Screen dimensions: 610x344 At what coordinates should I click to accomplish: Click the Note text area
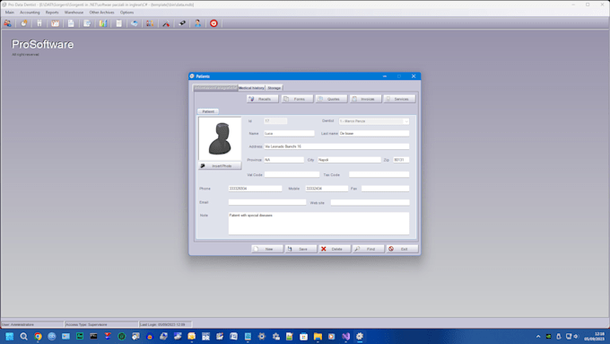click(318, 224)
